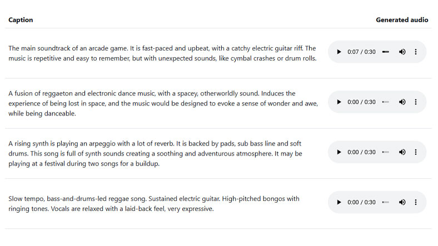Click the Generated audio column header
The width and height of the screenshot is (438, 246).
(x=402, y=20)
